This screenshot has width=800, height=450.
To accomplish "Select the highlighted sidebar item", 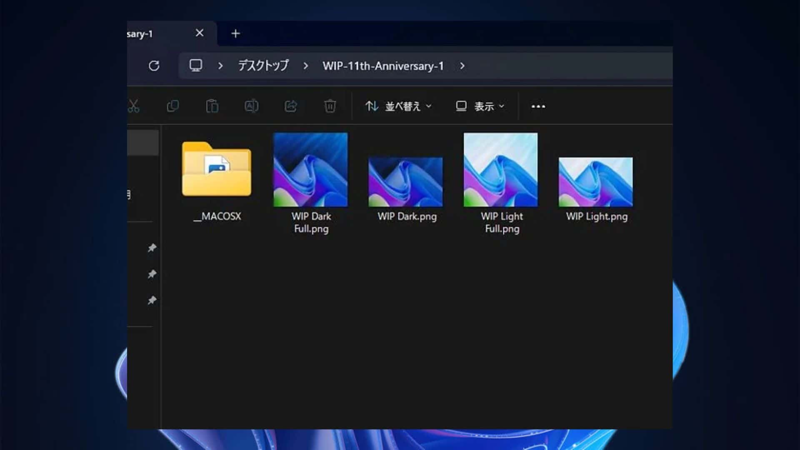I will coord(143,142).
